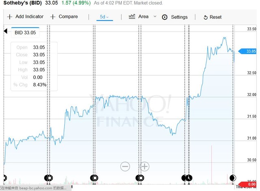Zoom out using the minus circle
This screenshot has width=260, height=191.
coord(125,166)
